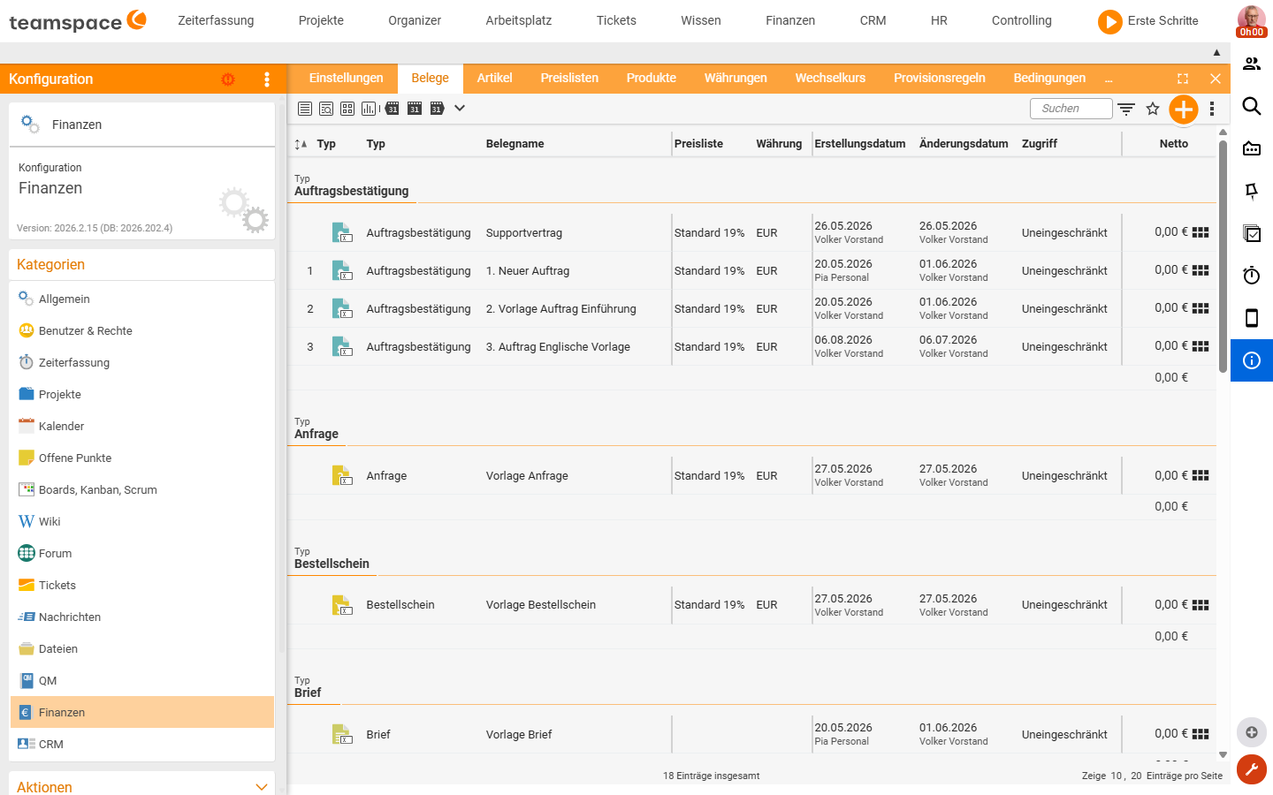Image resolution: width=1273 pixels, height=795 pixels.
Task: Open the stopwatch timer icon in sidebar
Action: 1252,276
